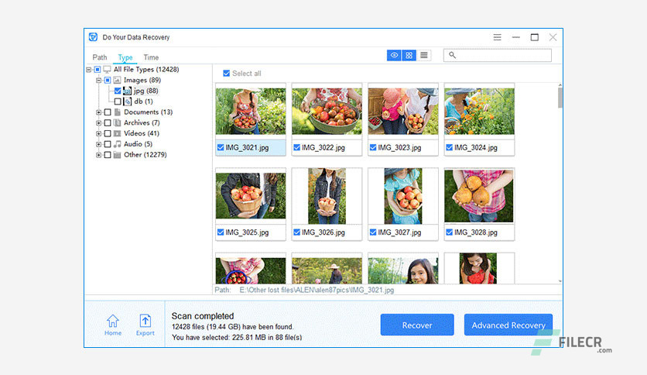This screenshot has width=647, height=375.
Task: Click the "IMG_3024.jpg" file name label
Action: point(476,147)
